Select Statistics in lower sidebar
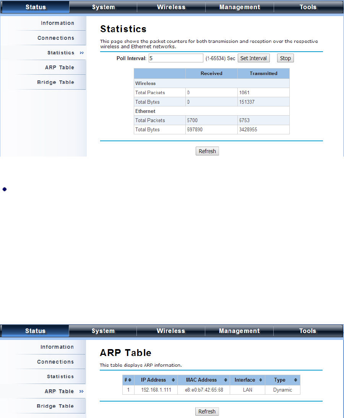This screenshot has height=418, width=344. [x=60, y=376]
